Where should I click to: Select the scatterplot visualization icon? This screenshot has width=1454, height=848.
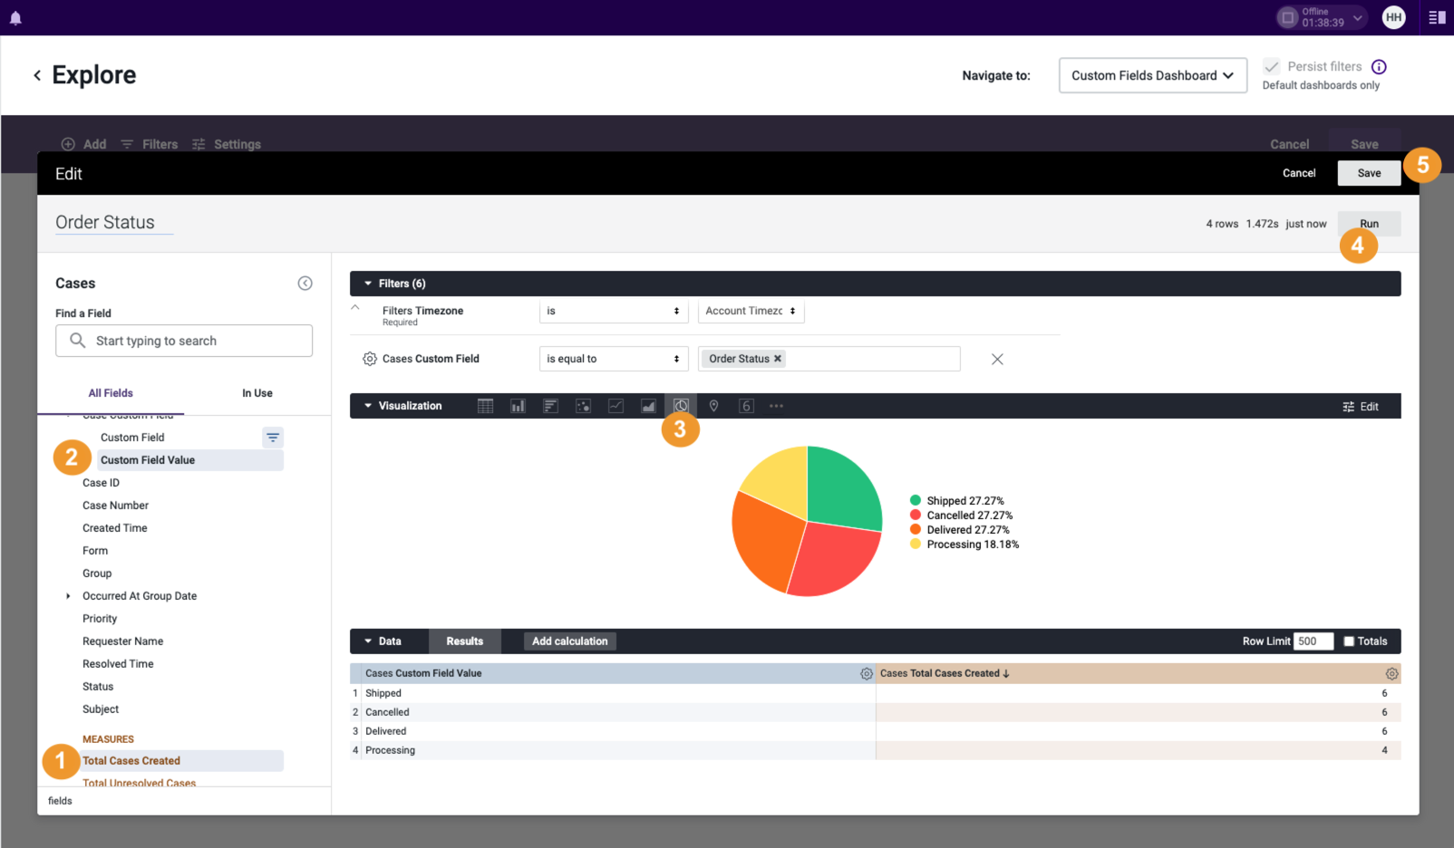(x=583, y=406)
